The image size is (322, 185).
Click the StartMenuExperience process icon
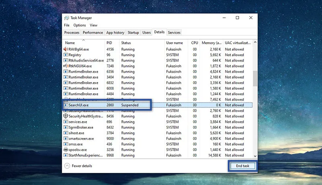[x=66, y=155]
